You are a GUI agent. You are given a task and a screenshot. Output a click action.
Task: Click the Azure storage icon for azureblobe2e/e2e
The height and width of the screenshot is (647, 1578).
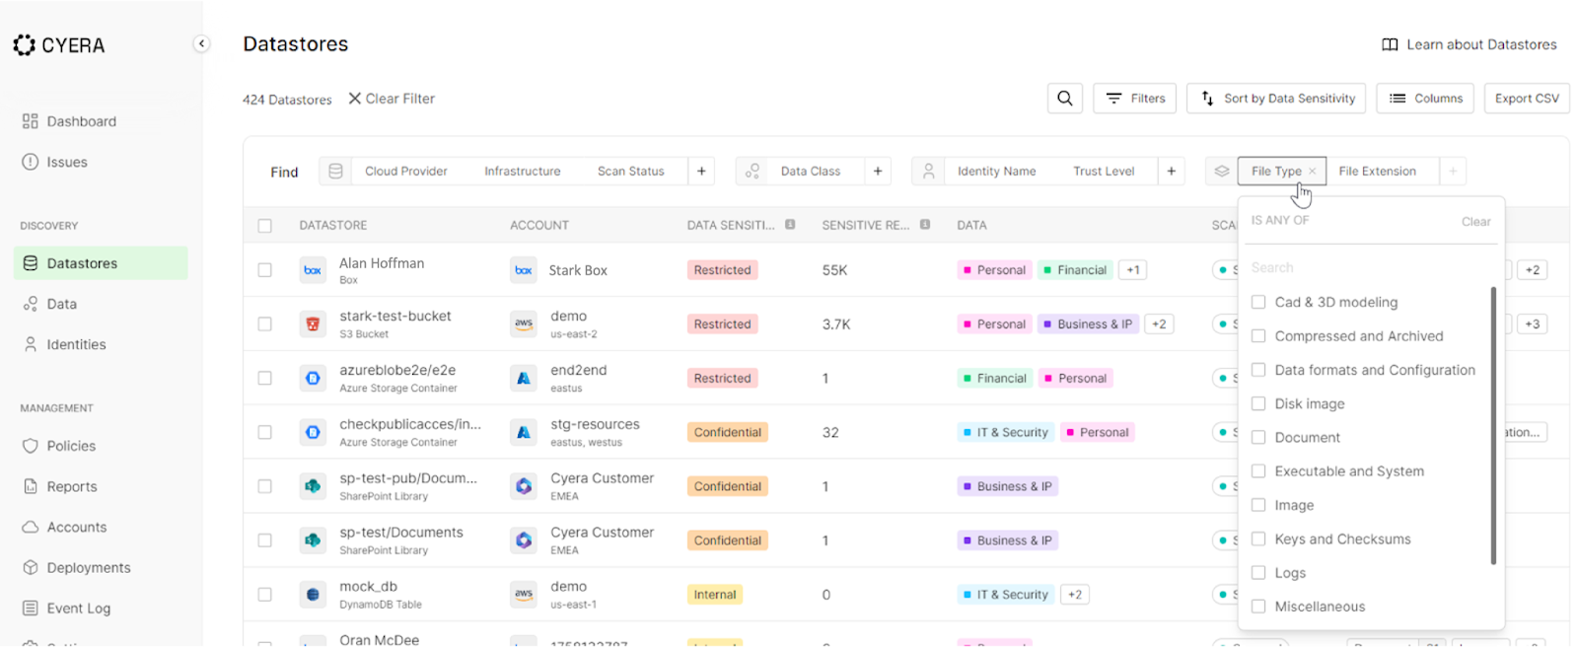coord(313,378)
